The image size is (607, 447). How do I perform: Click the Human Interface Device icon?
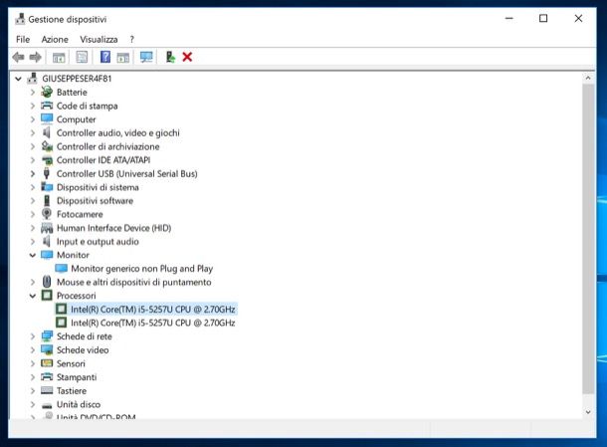[x=47, y=228]
